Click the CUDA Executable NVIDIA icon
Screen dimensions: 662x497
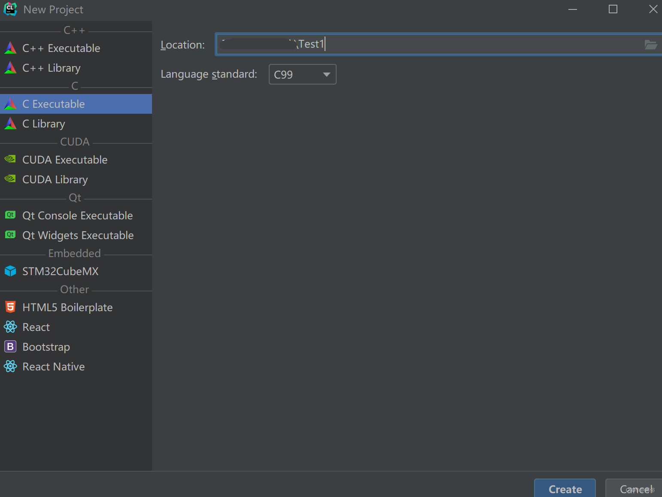tap(10, 159)
